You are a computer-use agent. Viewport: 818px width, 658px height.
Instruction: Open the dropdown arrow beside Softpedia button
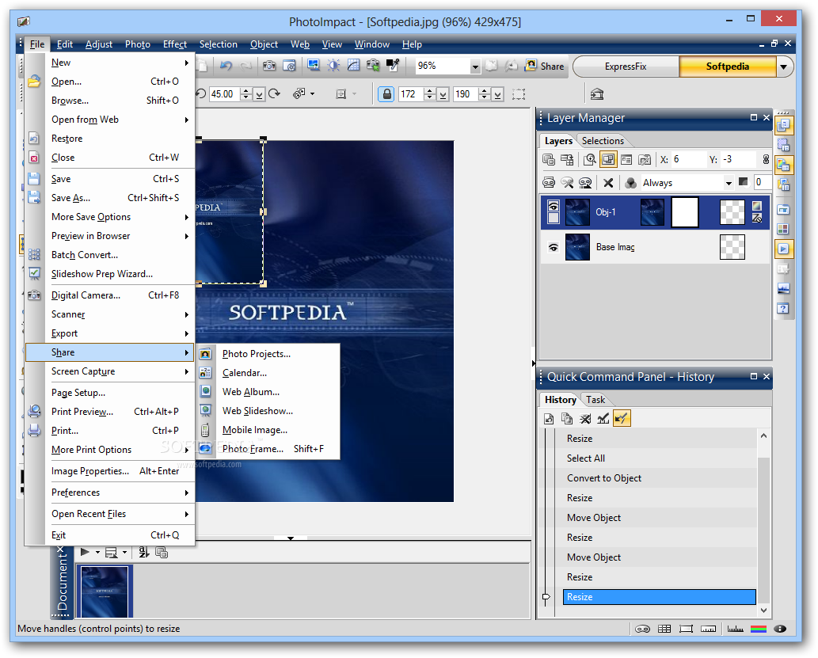[783, 67]
